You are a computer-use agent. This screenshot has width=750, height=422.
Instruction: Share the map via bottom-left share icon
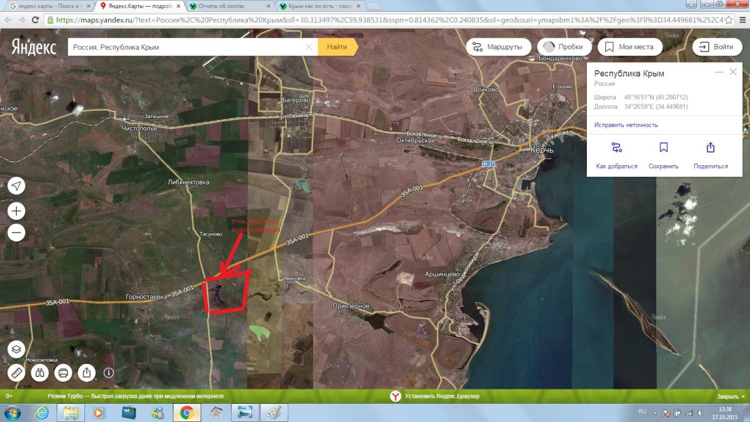tap(86, 373)
